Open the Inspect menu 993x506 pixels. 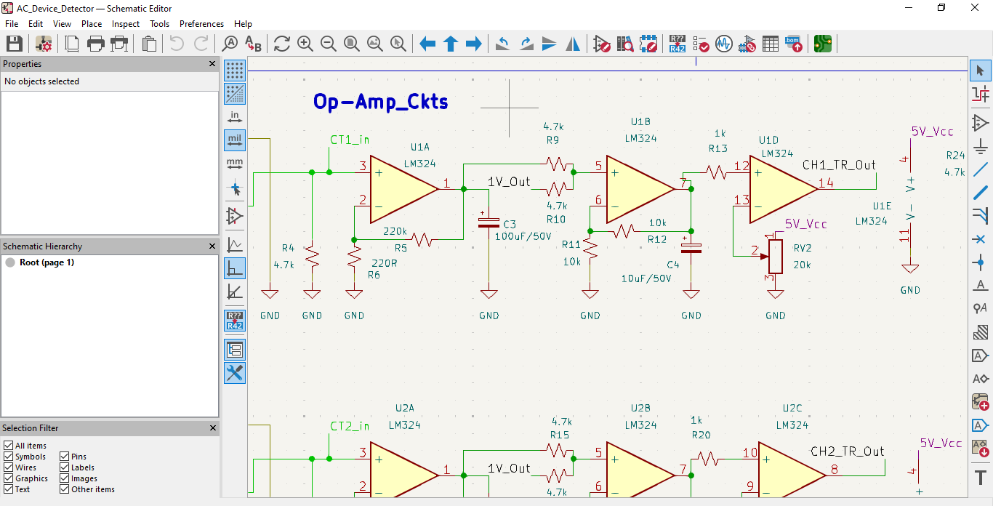click(126, 24)
